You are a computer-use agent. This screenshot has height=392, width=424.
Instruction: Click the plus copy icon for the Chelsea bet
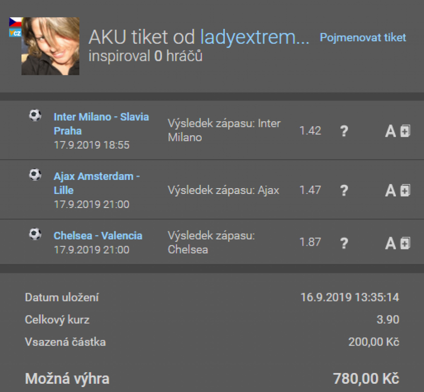click(x=405, y=243)
